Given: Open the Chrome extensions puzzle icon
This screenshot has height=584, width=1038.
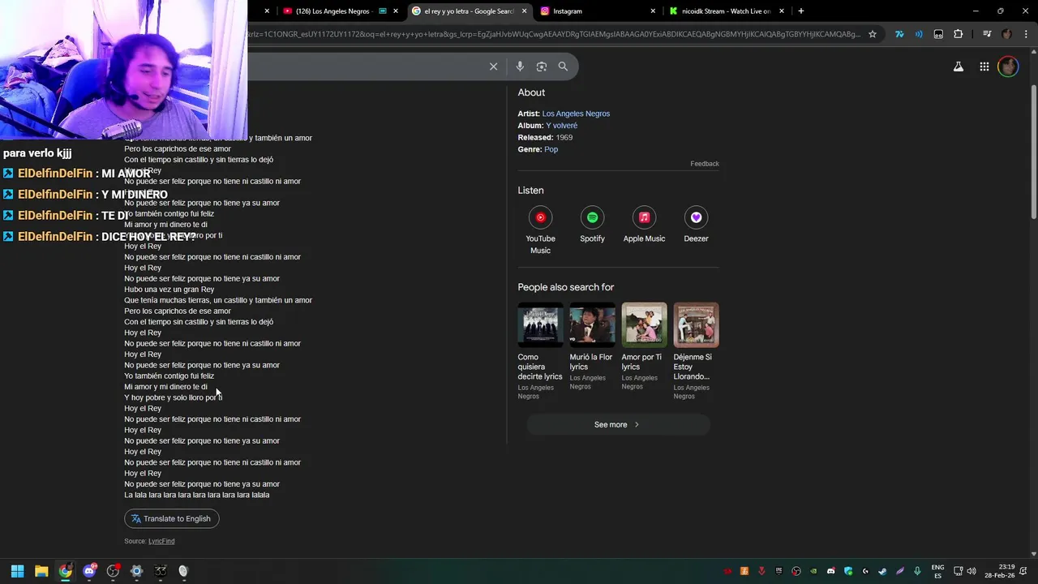Looking at the screenshot, I should (x=959, y=34).
